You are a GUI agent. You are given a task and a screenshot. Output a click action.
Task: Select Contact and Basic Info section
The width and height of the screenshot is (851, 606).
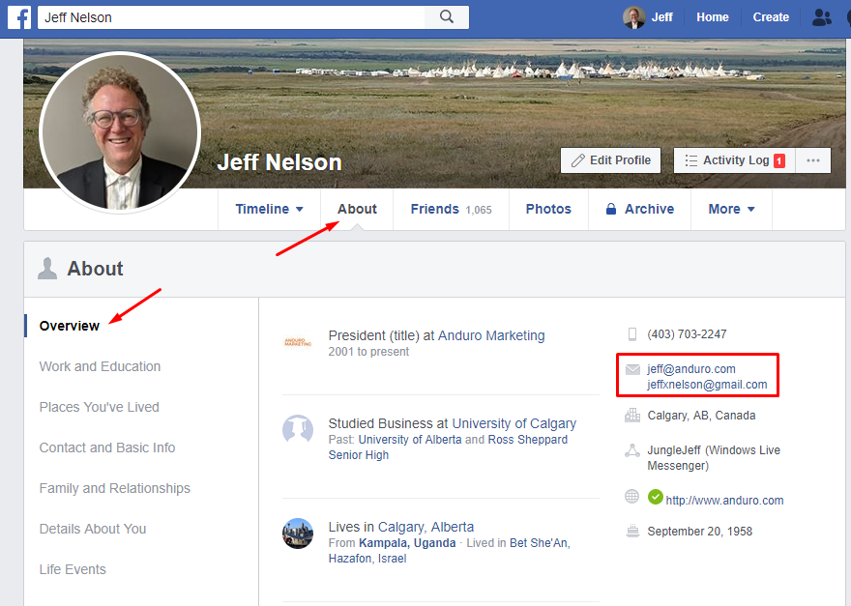[107, 447]
